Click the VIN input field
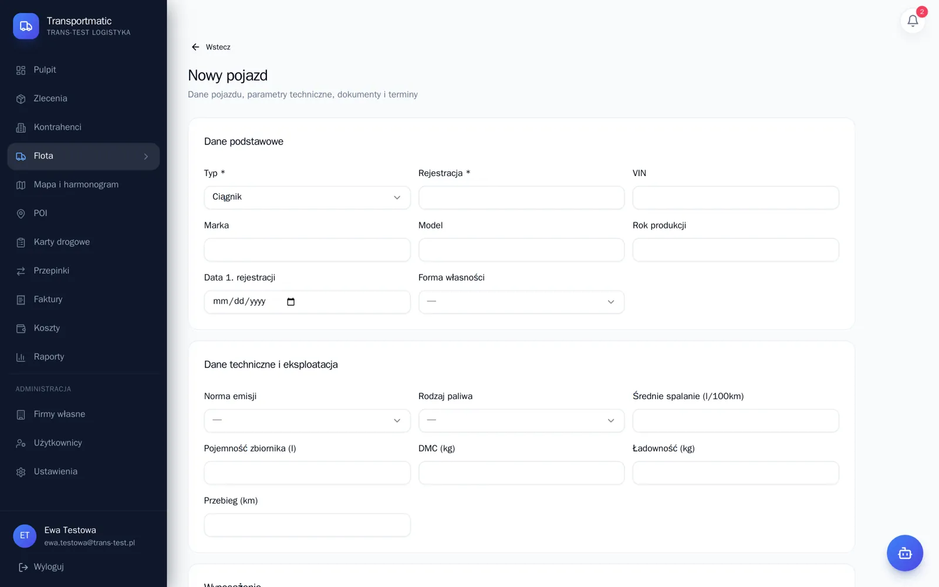Viewport: 939px width, 587px height. click(735, 197)
